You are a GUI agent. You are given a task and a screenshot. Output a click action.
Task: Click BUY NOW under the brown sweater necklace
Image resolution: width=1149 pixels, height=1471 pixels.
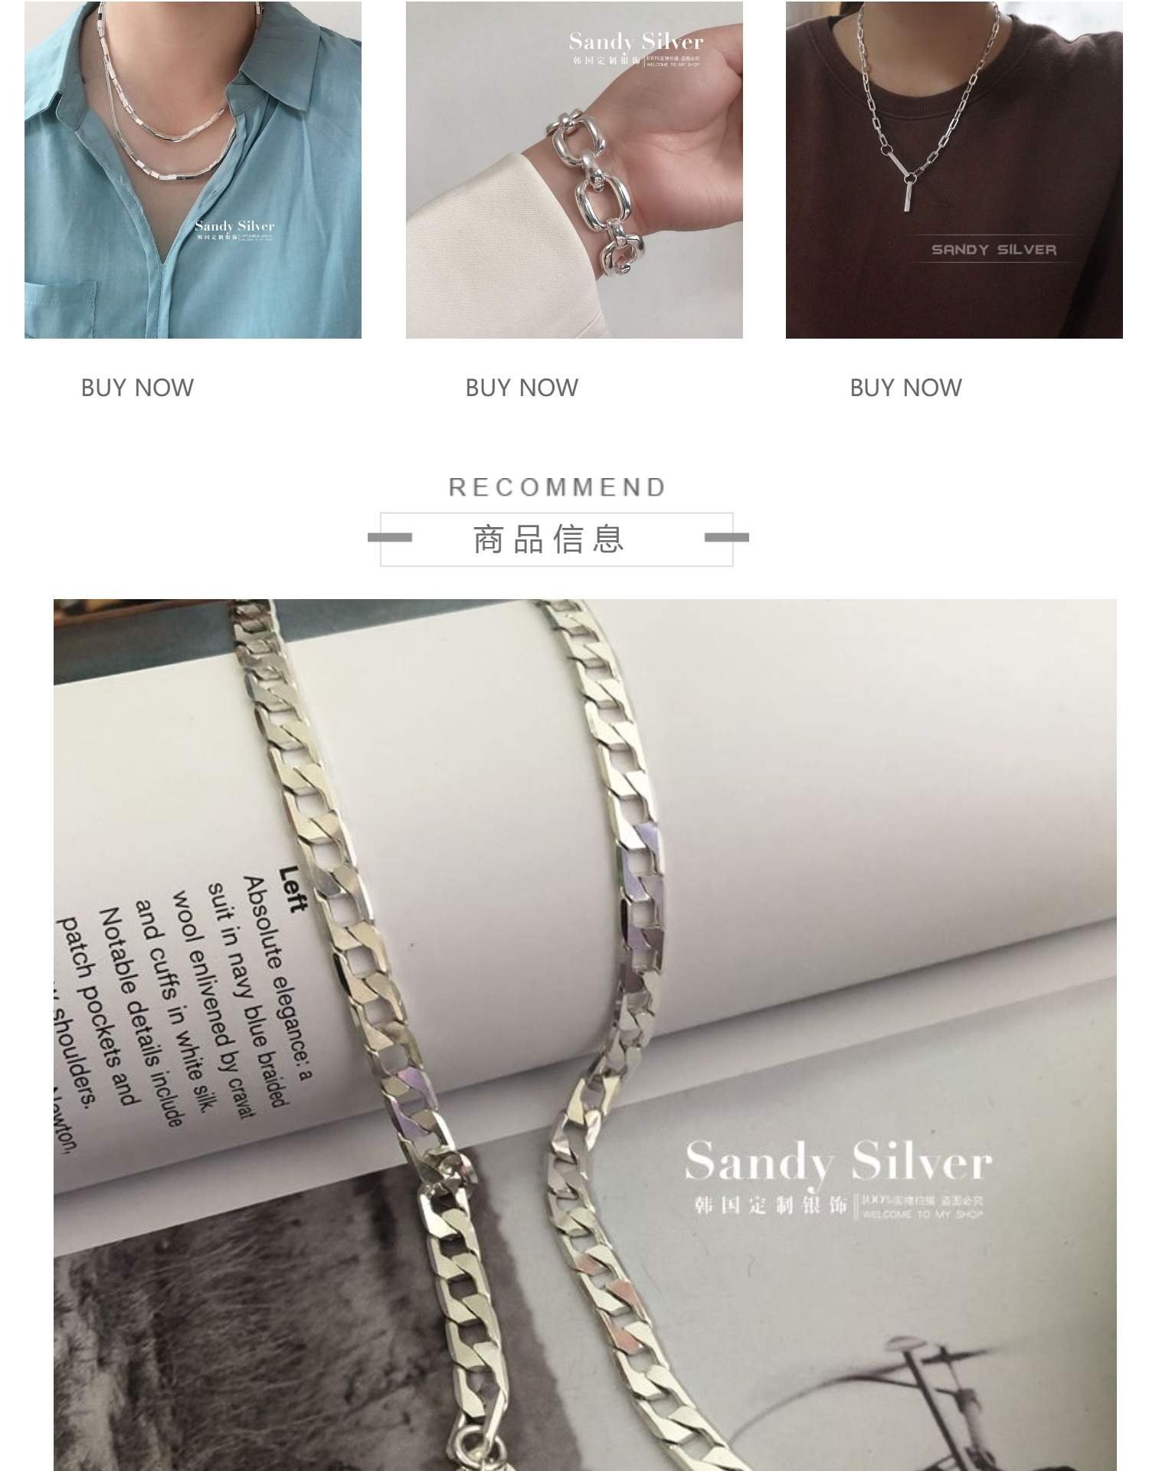[906, 388]
